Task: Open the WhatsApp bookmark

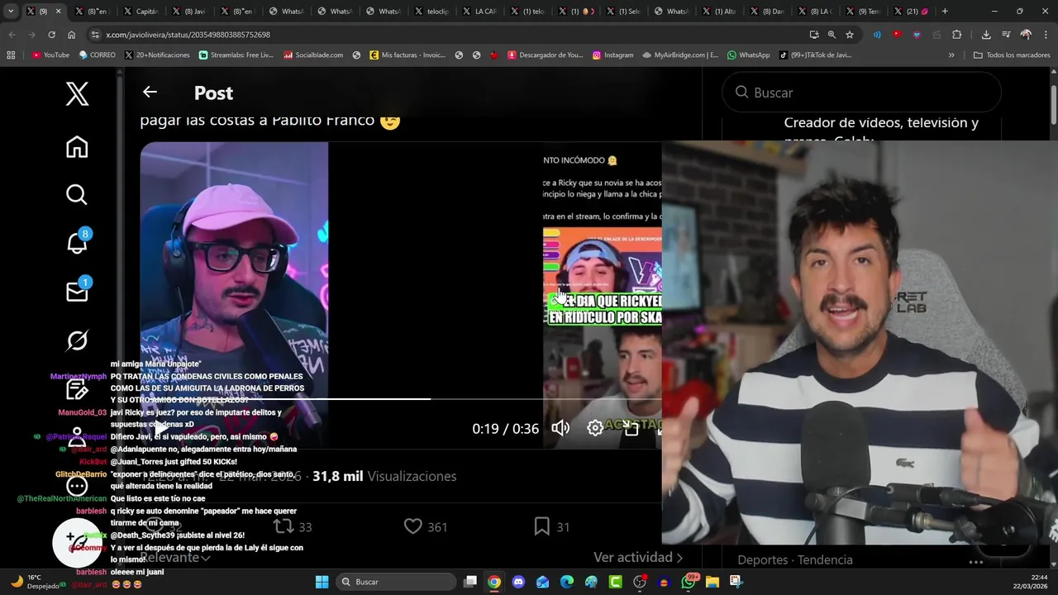Action: coord(748,55)
